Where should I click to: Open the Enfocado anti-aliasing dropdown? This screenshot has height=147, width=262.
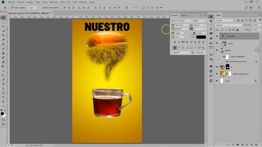pos(201,53)
